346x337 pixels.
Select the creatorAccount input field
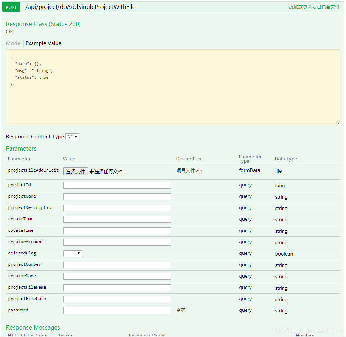(x=117, y=242)
